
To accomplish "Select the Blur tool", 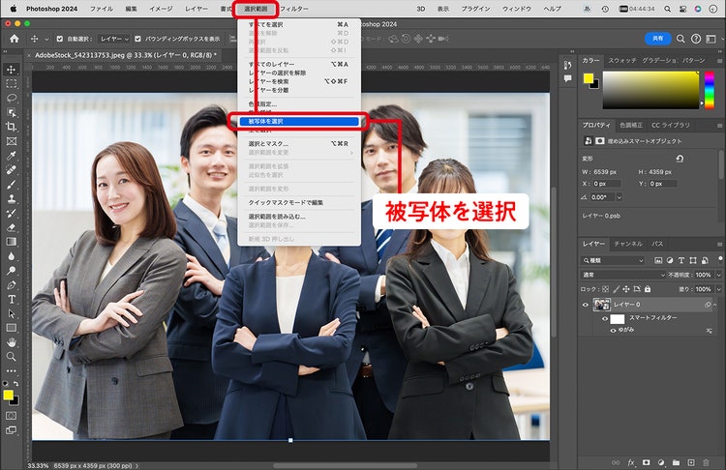I will [11, 256].
